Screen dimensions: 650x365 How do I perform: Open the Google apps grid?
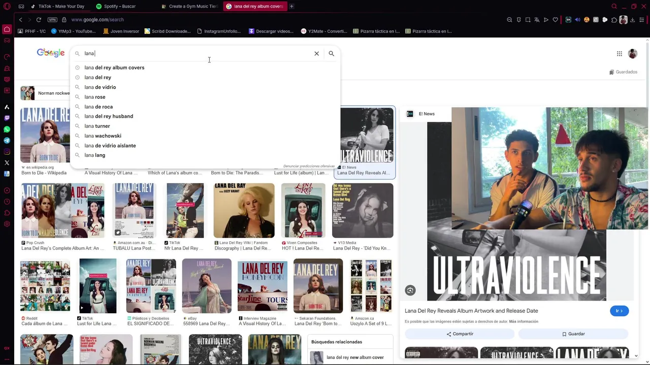click(x=619, y=54)
